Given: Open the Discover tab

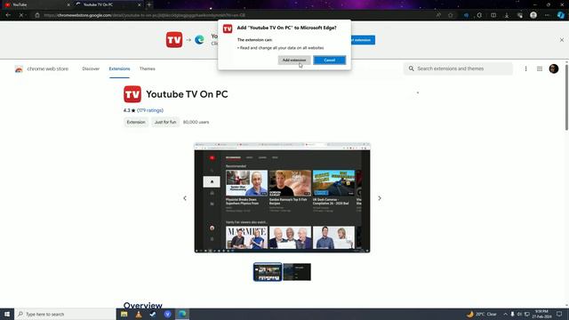Looking at the screenshot, I should point(91,69).
